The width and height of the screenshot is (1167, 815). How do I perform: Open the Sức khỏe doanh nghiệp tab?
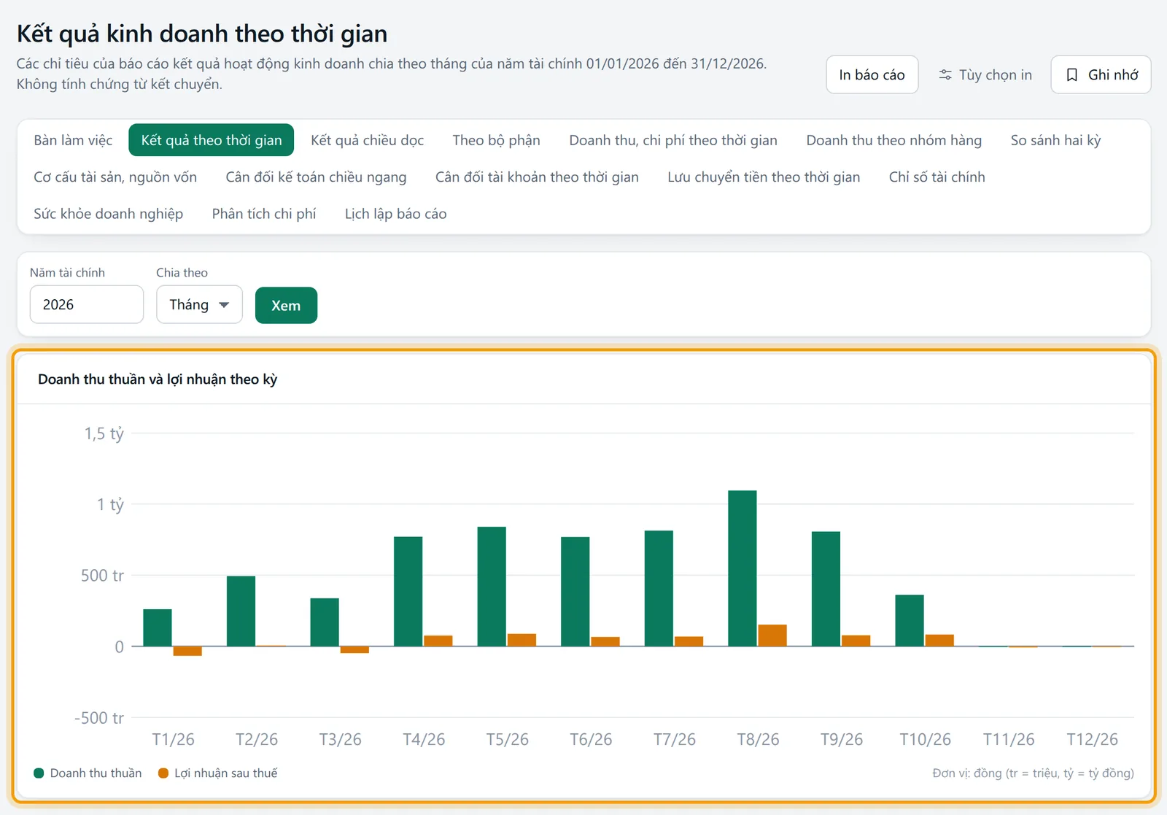pos(109,214)
